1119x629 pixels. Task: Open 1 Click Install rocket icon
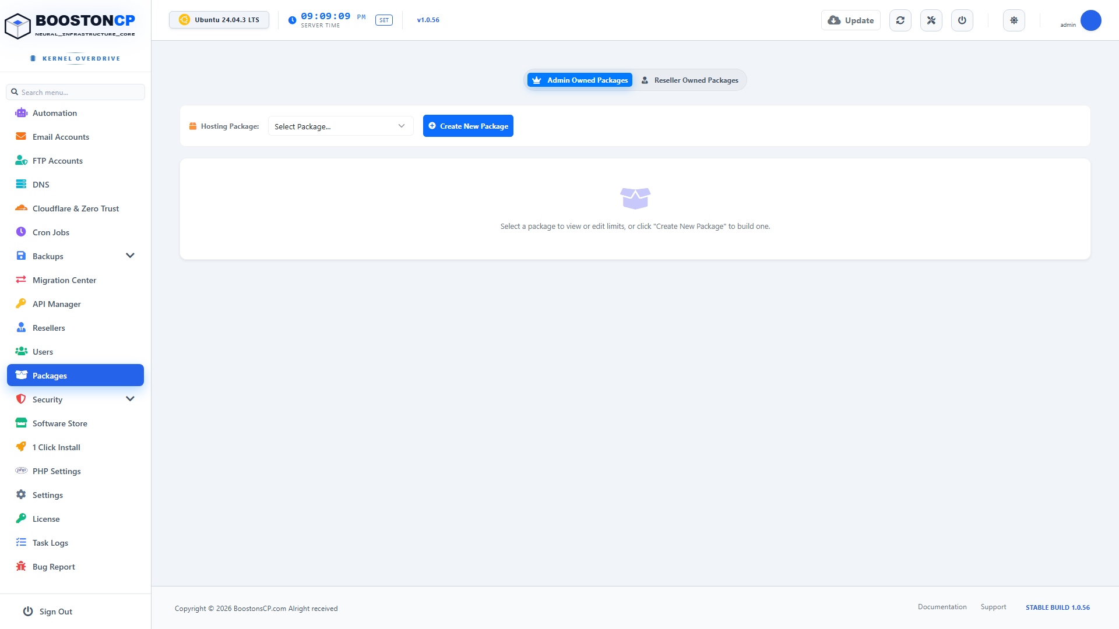coord(21,447)
